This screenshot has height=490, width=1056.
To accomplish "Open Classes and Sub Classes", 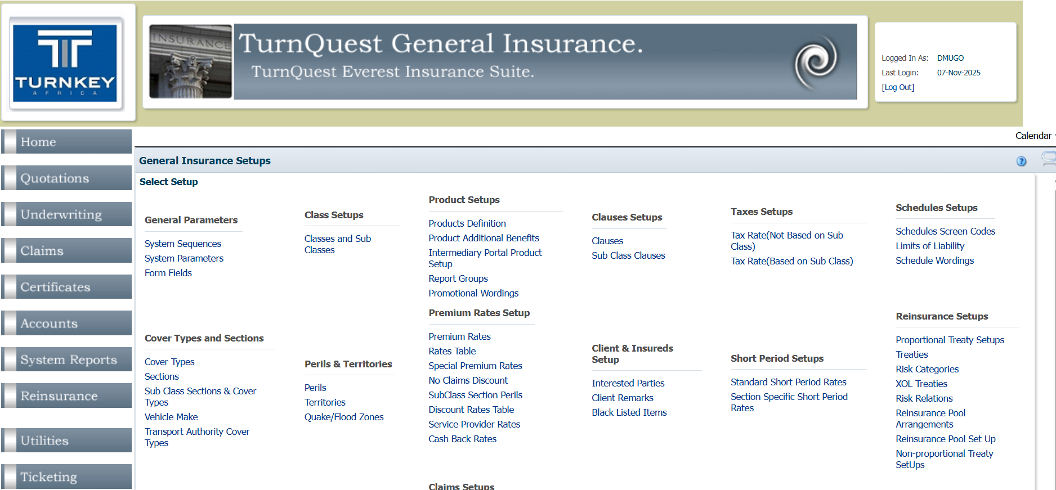I will [x=338, y=244].
